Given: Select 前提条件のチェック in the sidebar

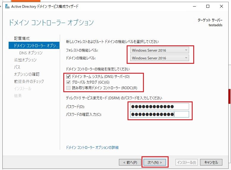Looking at the screenshot, I should coord(29,81).
